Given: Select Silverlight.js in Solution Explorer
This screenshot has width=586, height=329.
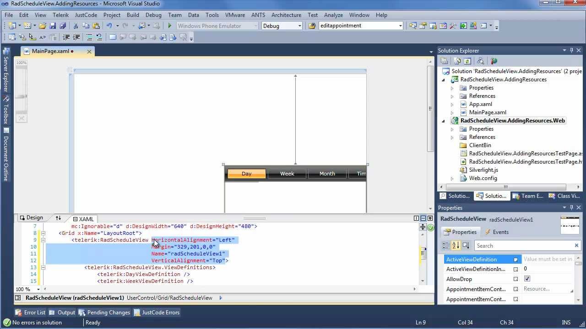Looking at the screenshot, I should 483,170.
